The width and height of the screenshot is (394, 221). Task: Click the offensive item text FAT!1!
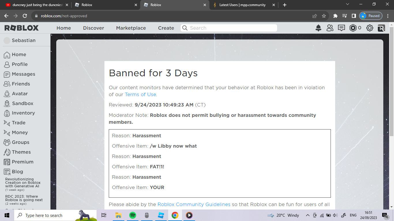coord(157,167)
